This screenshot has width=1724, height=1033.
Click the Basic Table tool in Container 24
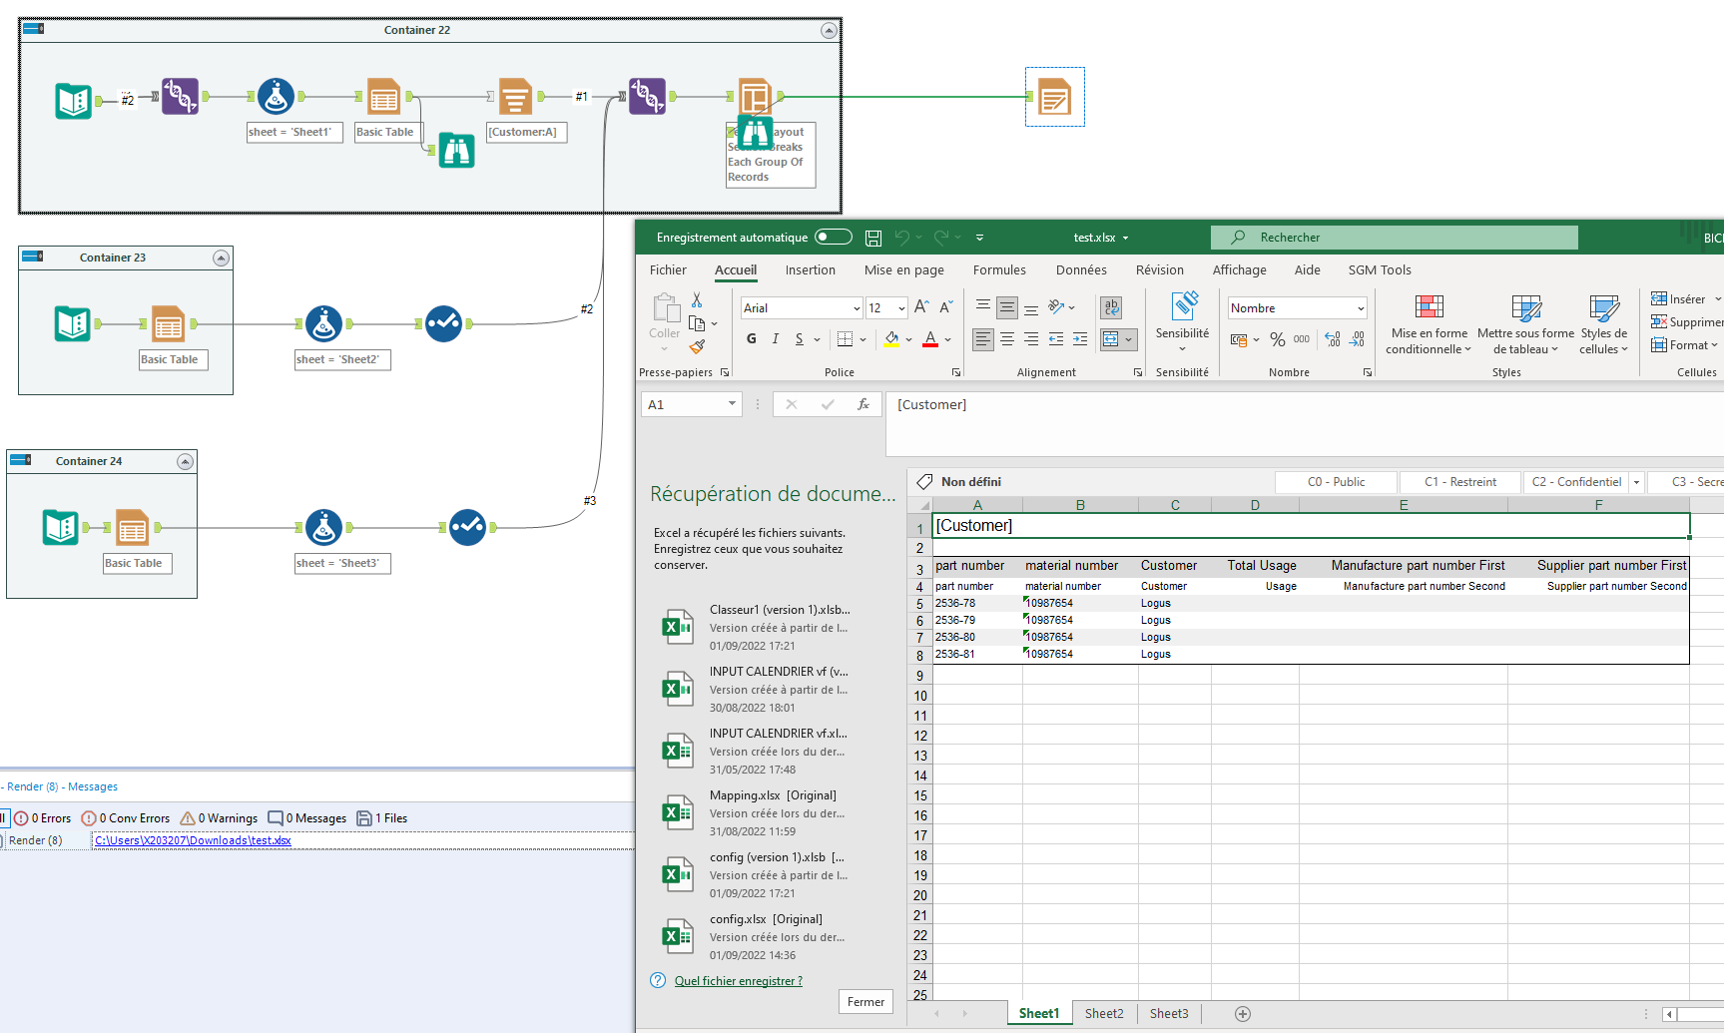coord(132,527)
